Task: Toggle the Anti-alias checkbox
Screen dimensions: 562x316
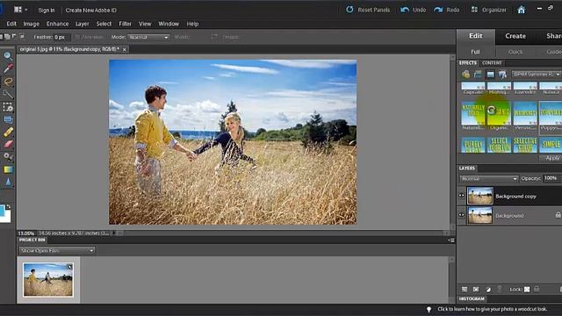Action: (77, 37)
